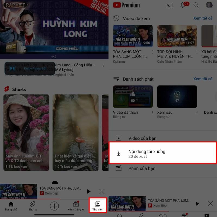Image resolution: width=217 pixels, height=217 pixels.
Task: Open more options for TỎA SÁNG MỘT PHA video
Action: [153, 52]
